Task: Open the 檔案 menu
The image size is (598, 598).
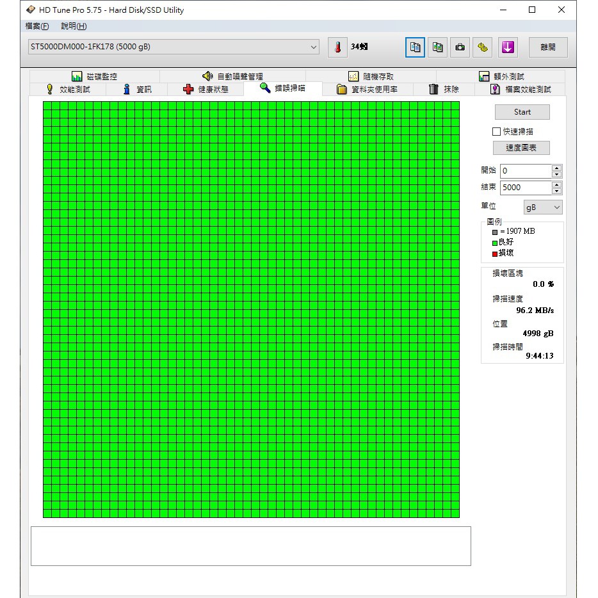Action: (x=36, y=26)
